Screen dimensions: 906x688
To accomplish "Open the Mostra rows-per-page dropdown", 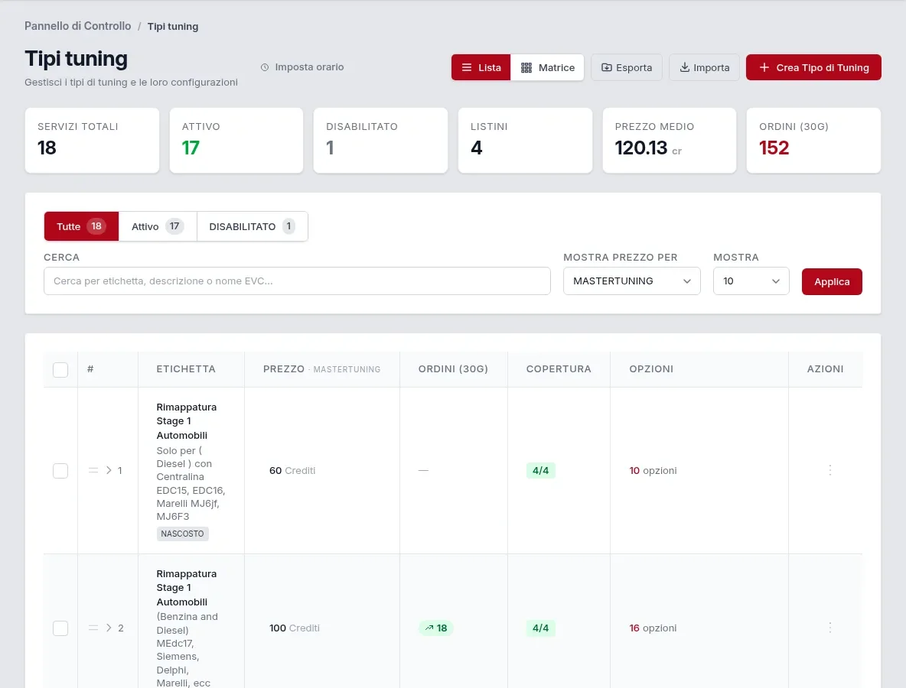I will coord(751,281).
